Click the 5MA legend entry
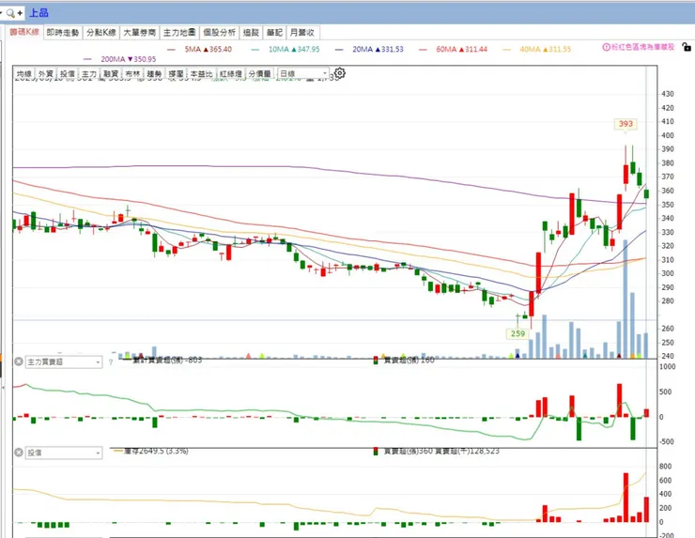This screenshot has width=695, height=538. 200,49
